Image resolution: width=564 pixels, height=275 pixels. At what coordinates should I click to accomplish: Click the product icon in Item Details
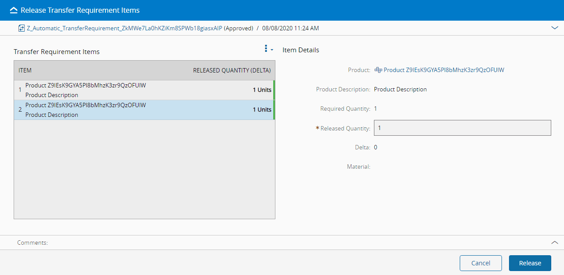[x=378, y=70]
